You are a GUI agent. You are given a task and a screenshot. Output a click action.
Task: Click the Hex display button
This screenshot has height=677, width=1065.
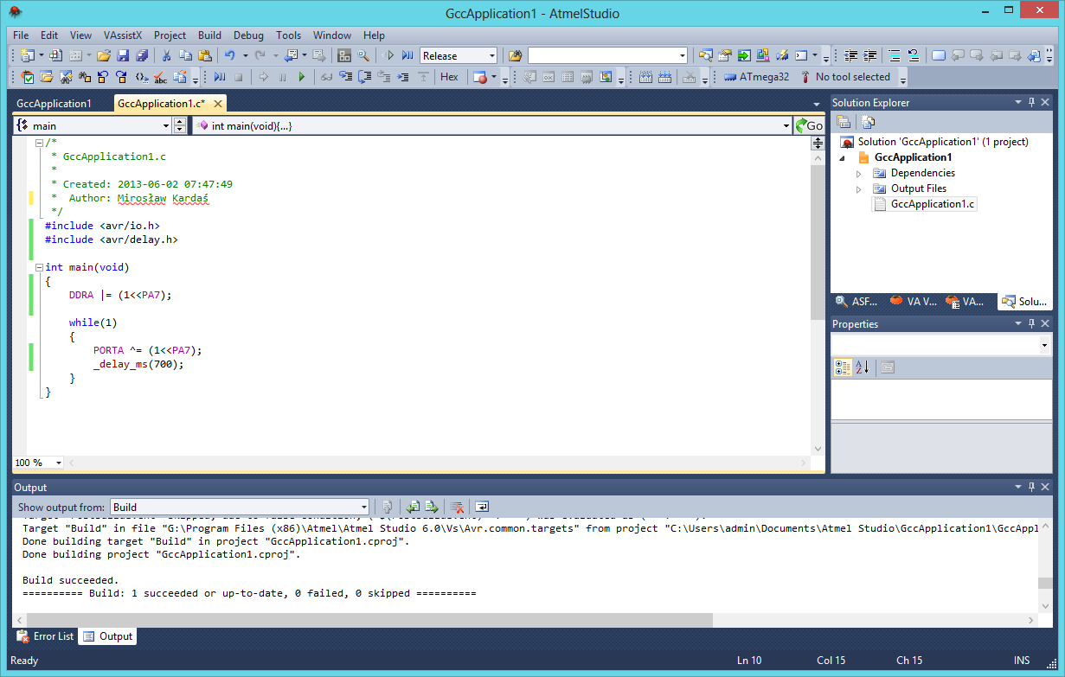click(449, 77)
